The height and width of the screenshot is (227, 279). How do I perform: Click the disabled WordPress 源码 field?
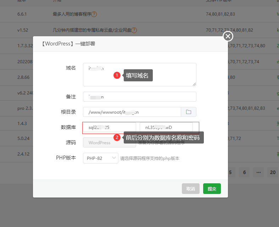110,142
